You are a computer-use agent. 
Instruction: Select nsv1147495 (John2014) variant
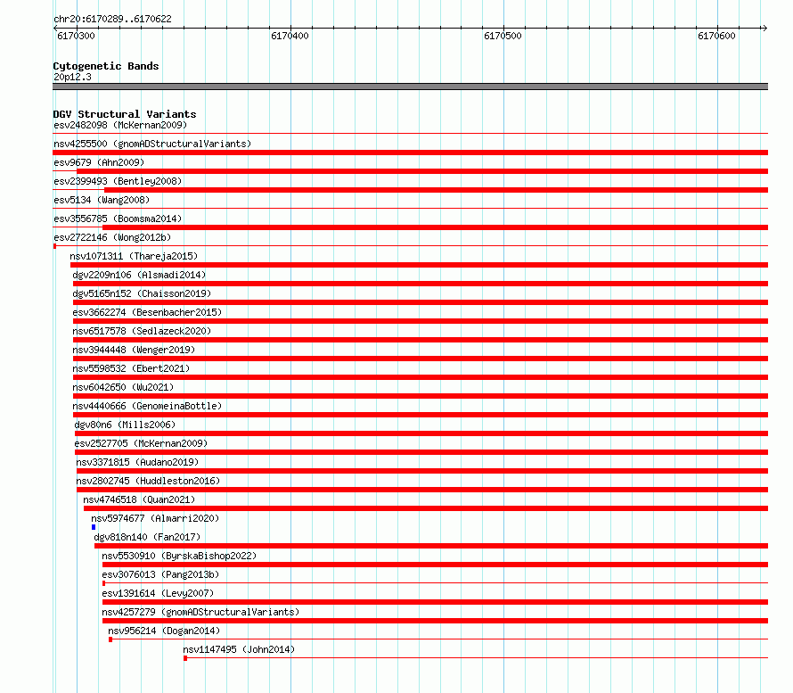tap(239, 649)
